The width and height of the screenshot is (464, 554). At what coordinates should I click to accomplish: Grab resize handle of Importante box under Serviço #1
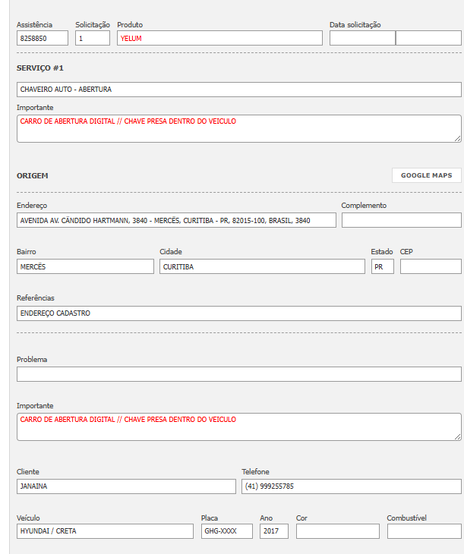click(x=457, y=139)
